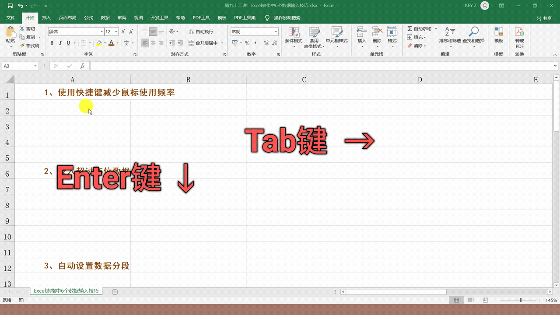This screenshot has width=560, height=315.
Task: Open the 文件 menu
Action: (11, 18)
